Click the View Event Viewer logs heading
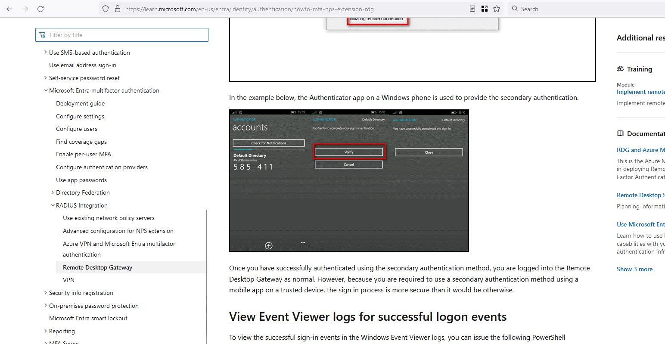This screenshot has width=665, height=344. (368, 317)
